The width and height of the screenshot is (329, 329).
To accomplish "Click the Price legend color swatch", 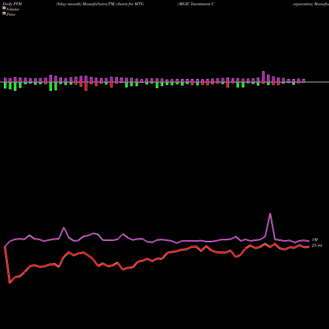I will click(4, 14).
